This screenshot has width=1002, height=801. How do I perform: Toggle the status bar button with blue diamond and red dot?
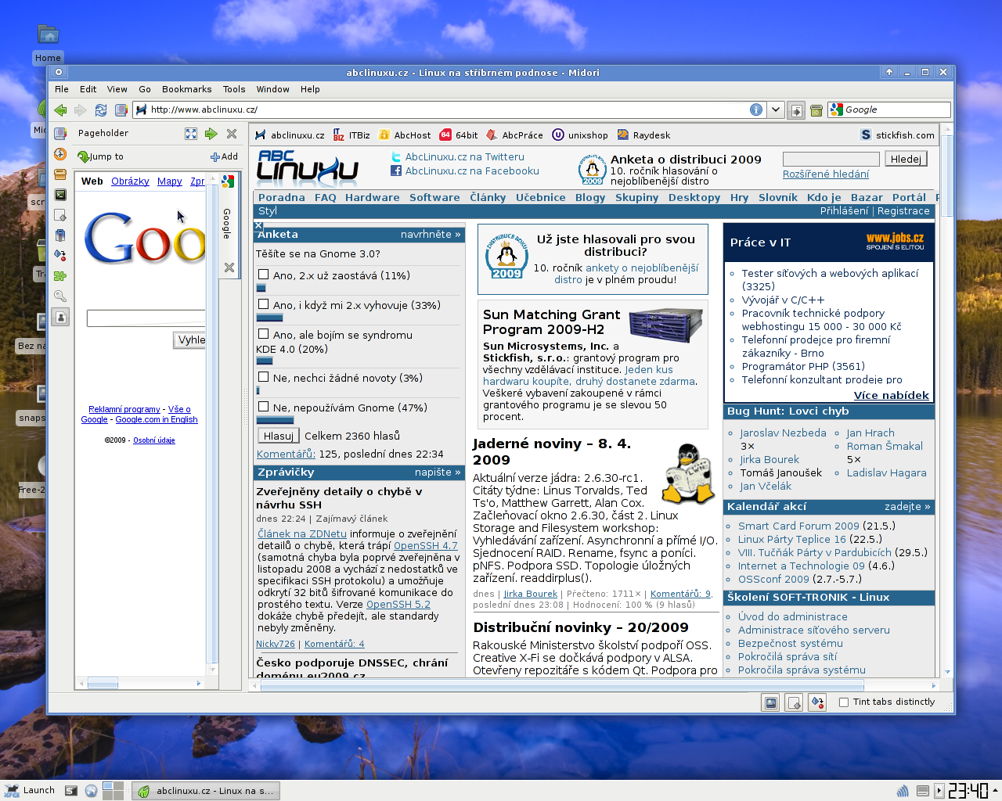[817, 702]
